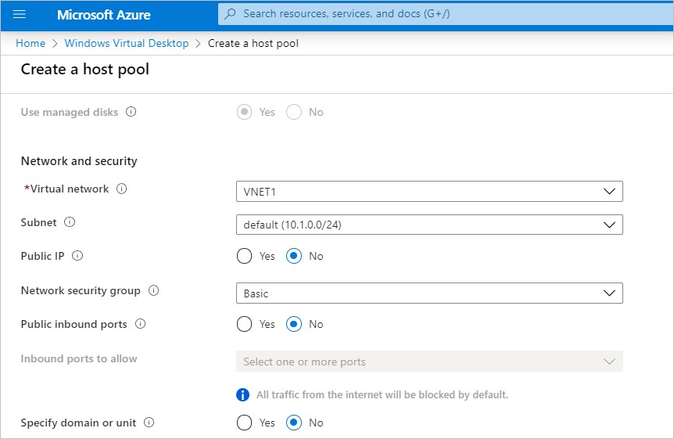This screenshot has width=674, height=439.
Task: Open the Network security group Basic dropdown
Action: click(429, 293)
